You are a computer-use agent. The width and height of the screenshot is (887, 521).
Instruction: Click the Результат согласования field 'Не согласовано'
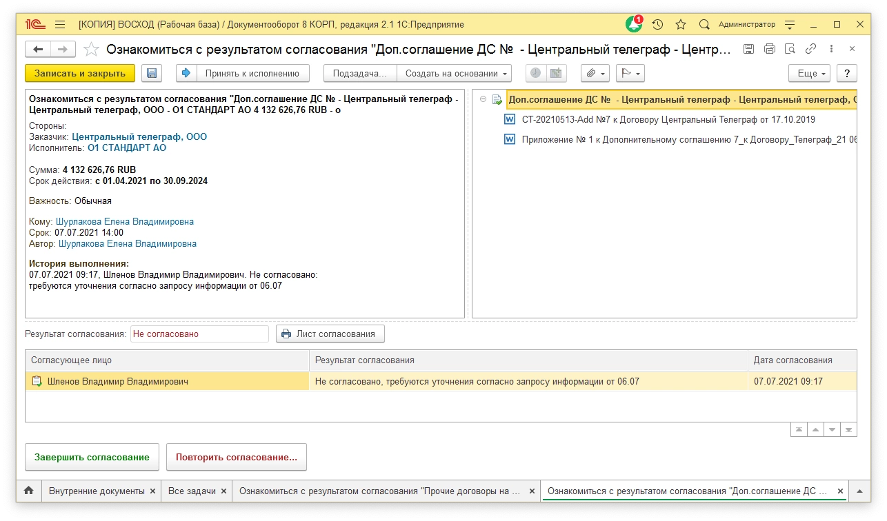[199, 334]
